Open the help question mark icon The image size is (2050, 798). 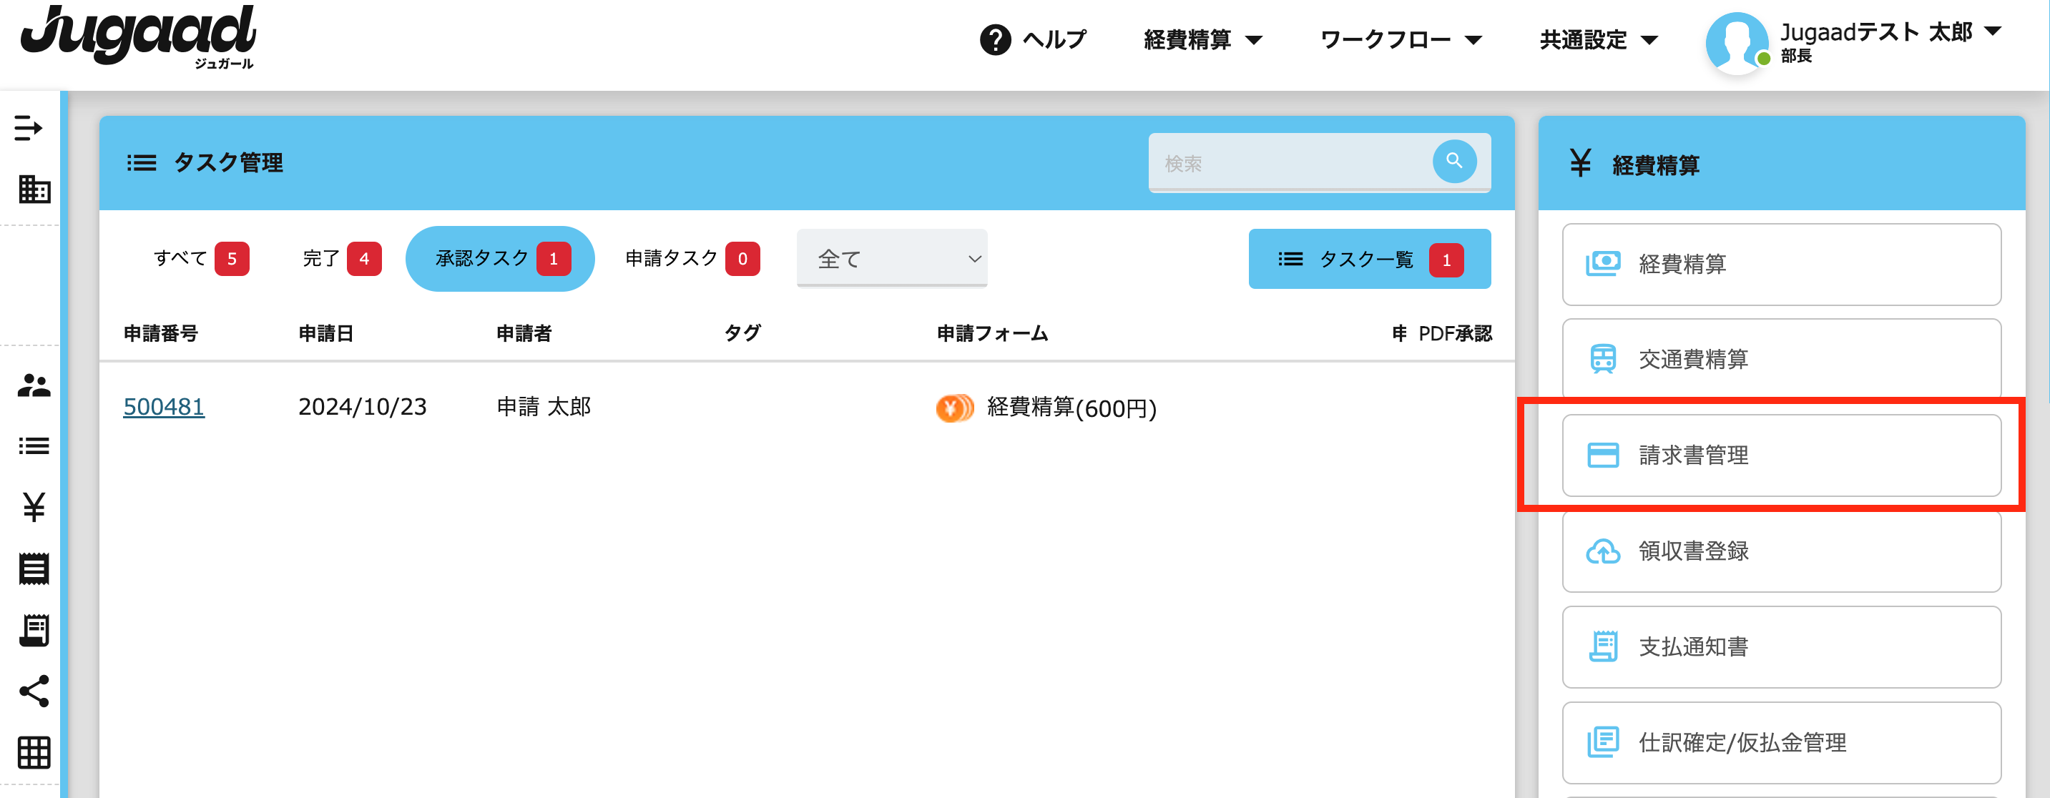point(995,39)
